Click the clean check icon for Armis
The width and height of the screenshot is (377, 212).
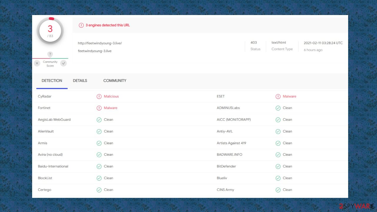[x=99, y=143]
